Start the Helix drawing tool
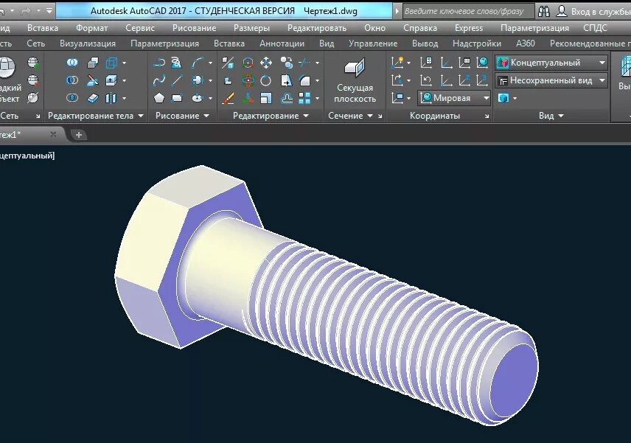 tap(176, 63)
